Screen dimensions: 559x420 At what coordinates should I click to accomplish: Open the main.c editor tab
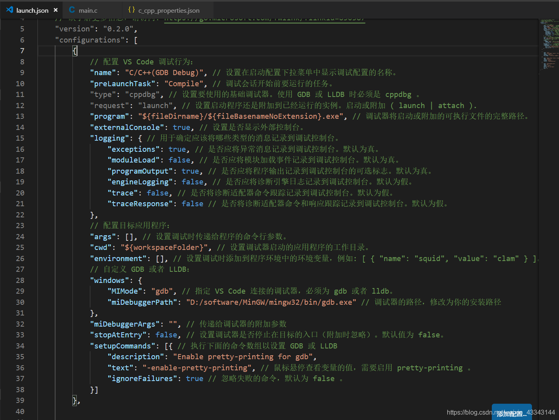click(x=88, y=10)
